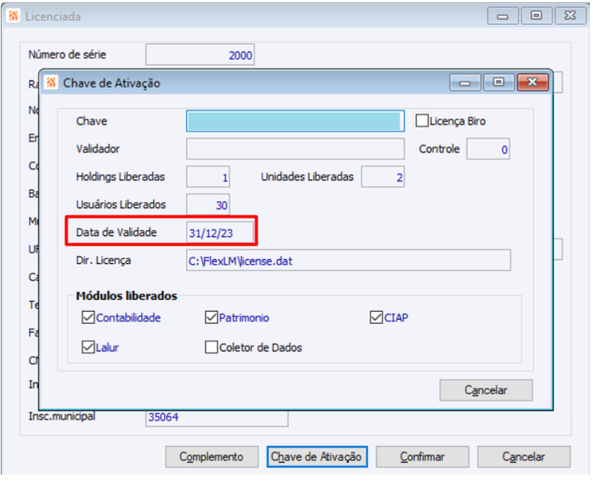593x481 pixels.
Task: Minimize the Licenciada window
Action: click(502, 16)
